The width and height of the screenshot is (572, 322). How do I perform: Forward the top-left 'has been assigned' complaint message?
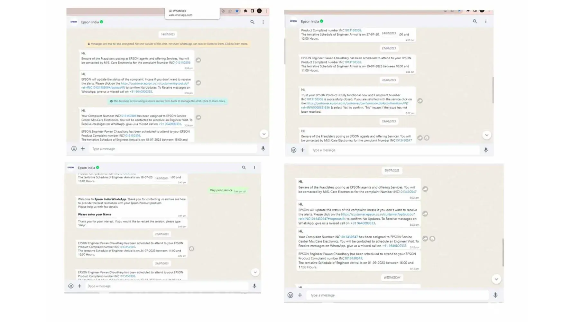click(x=198, y=118)
